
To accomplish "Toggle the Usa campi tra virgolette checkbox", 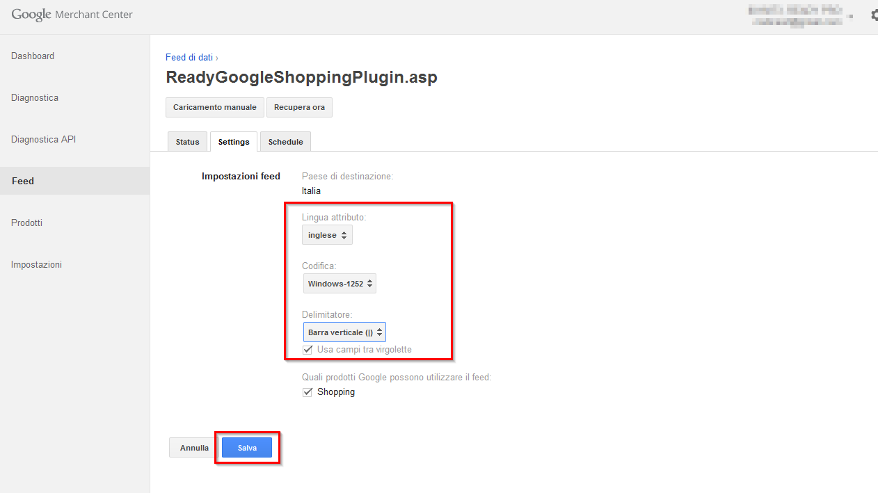I will coord(308,349).
